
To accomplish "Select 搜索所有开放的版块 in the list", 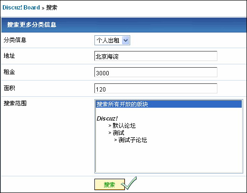I will click(x=169, y=104).
